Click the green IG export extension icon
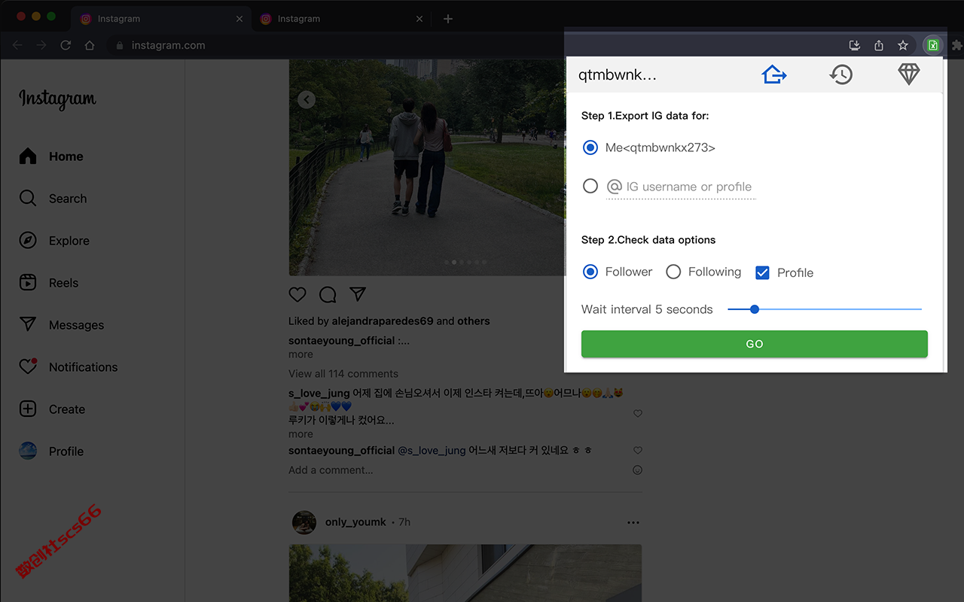Screen dimensions: 964x602 (x=932, y=45)
